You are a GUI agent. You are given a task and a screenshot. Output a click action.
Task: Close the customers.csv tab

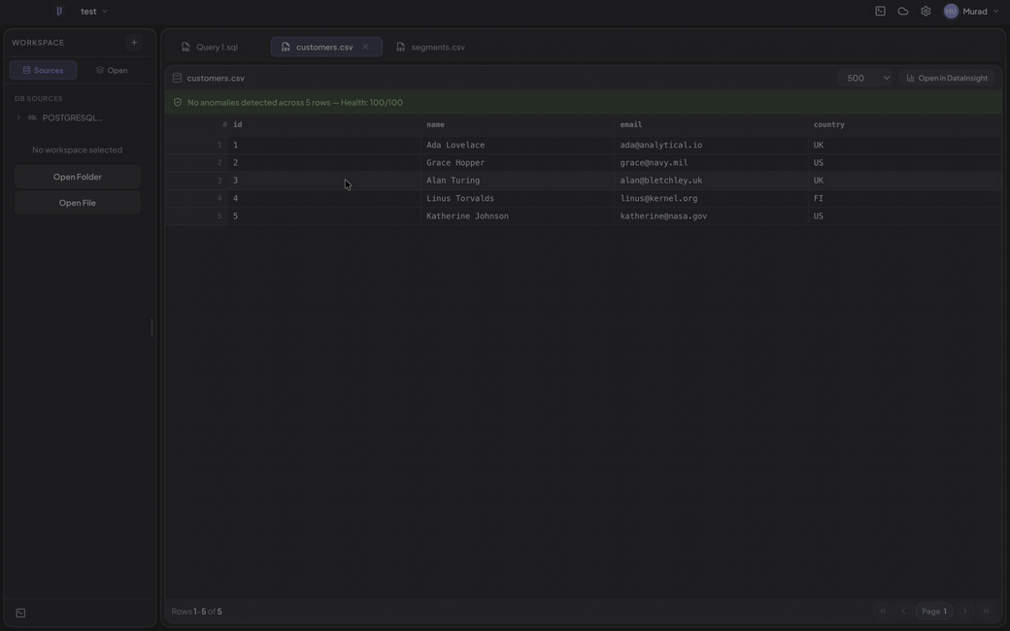point(365,47)
